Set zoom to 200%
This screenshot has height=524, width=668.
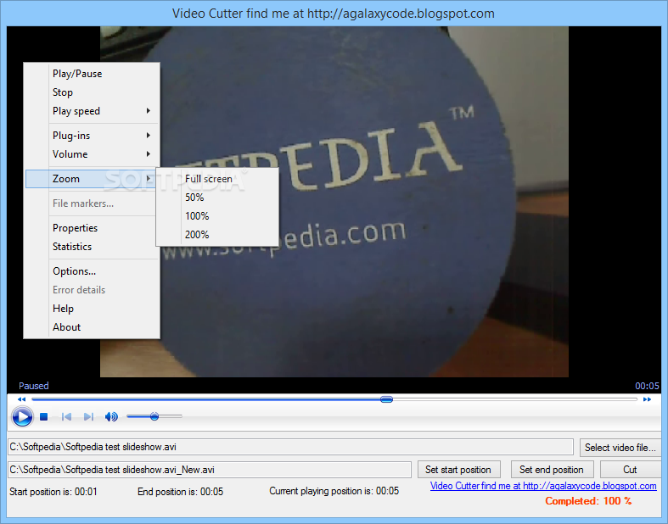[x=217, y=235]
